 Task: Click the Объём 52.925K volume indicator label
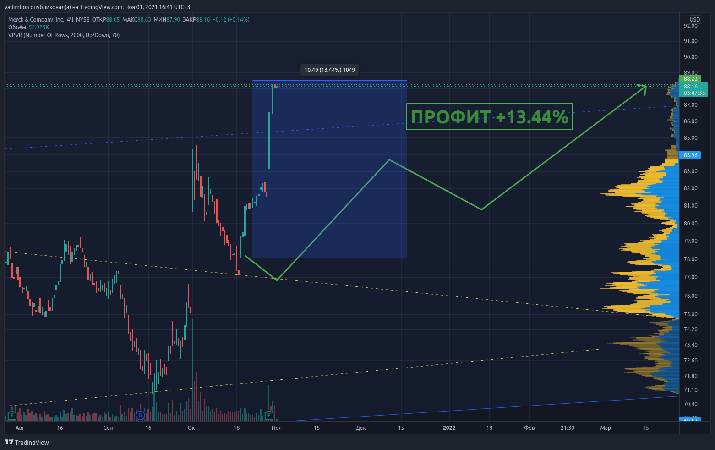(x=28, y=27)
